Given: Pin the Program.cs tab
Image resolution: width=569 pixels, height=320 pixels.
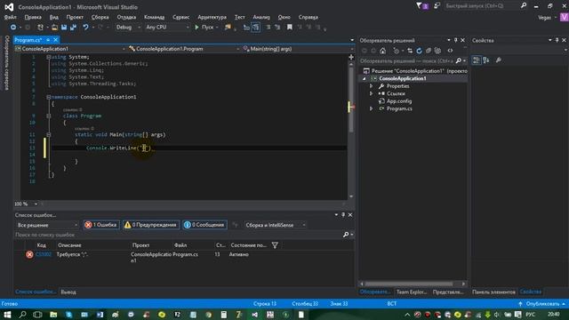Looking at the screenshot, I should click(48, 40).
